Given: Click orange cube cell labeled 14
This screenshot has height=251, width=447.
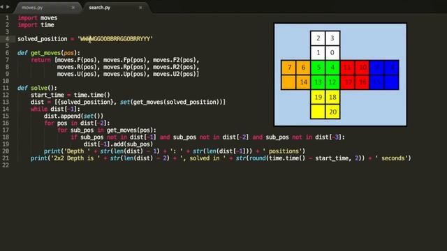Looking at the screenshot, I should point(303,82).
